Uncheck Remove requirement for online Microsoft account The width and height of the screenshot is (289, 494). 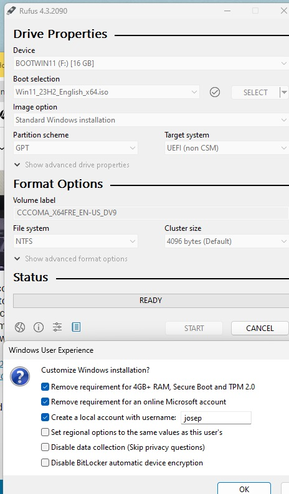(x=45, y=402)
